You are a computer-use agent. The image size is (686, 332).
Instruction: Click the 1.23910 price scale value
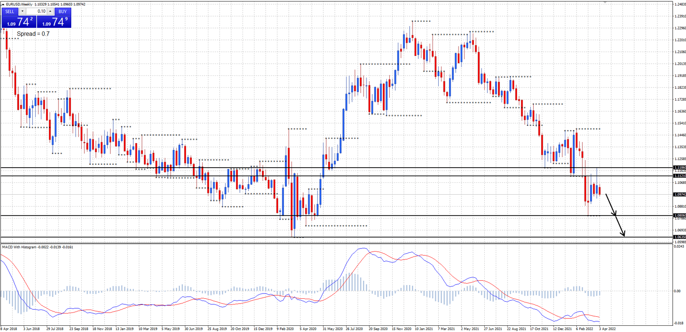click(680, 16)
